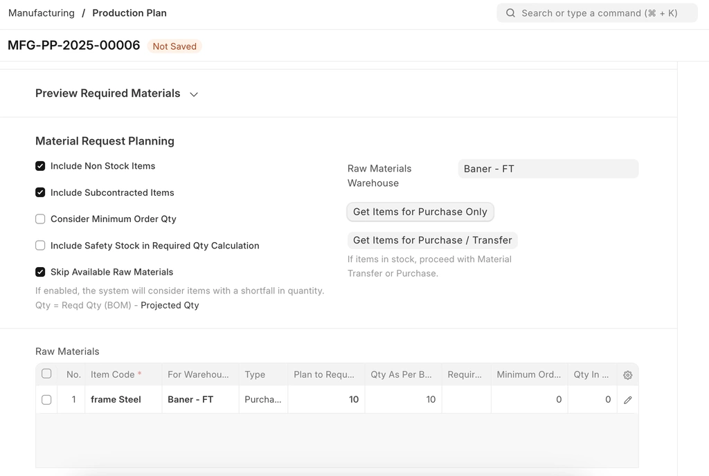Click Get Items for Purchase Only

[x=420, y=212]
